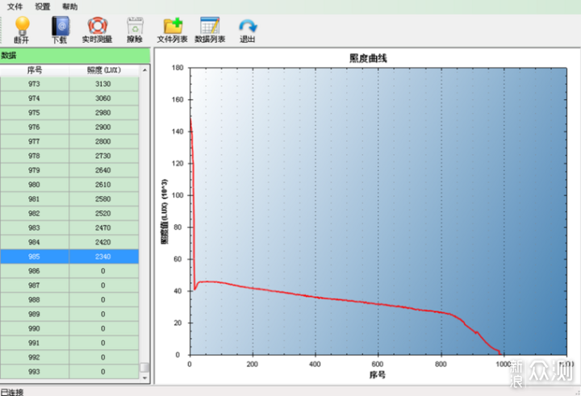Viewport: 581px width, 396px height.
Task: Select row 982 with value 2520
Action: point(69,214)
